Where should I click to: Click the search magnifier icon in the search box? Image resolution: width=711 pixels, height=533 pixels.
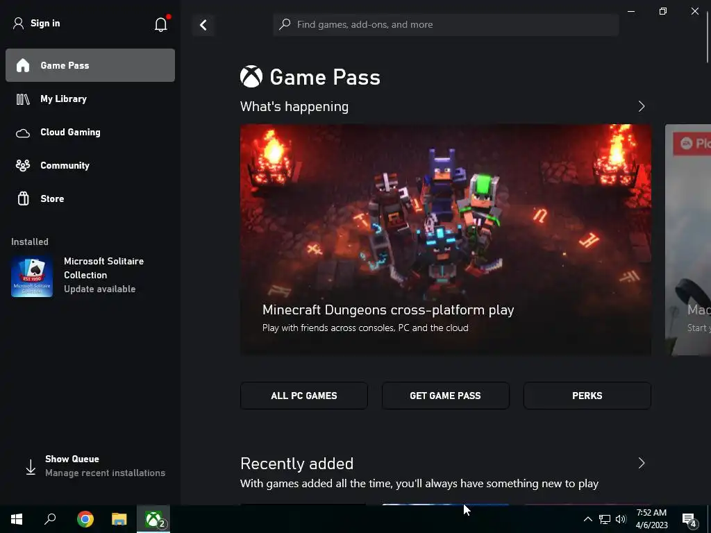point(284,24)
